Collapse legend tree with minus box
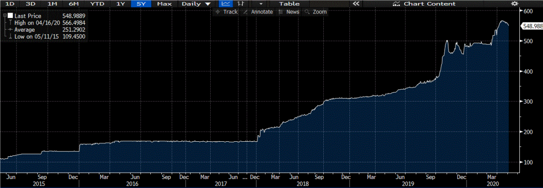 click(x=5, y=16)
